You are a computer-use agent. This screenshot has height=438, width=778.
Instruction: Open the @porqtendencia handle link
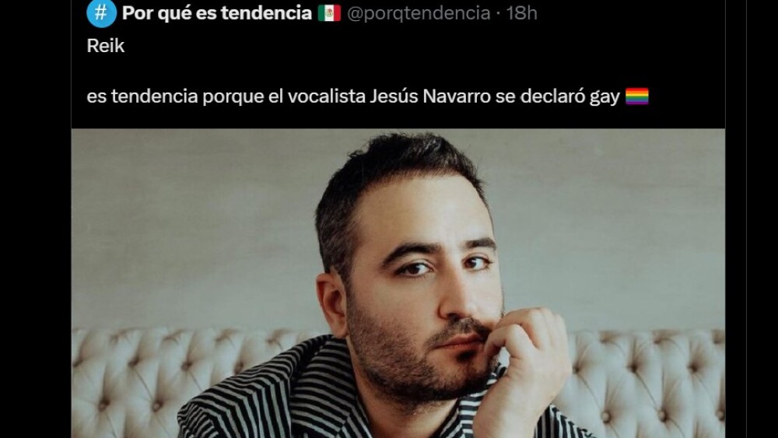pyautogui.click(x=419, y=13)
